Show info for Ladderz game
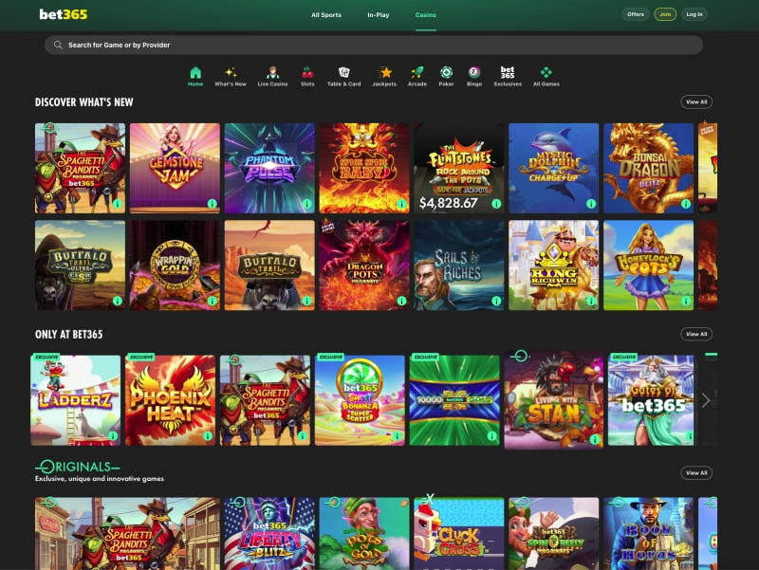The image size is (759, 570). pos(113,436)
